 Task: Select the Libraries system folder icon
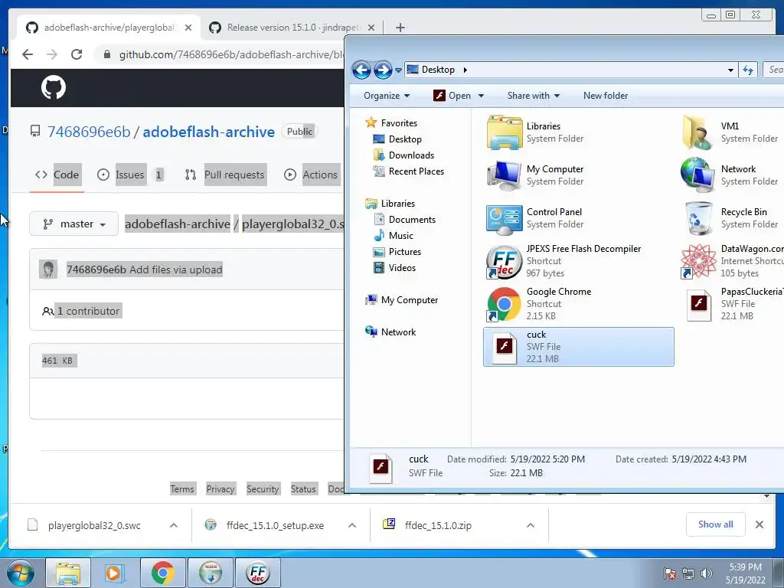coord(505,132)
